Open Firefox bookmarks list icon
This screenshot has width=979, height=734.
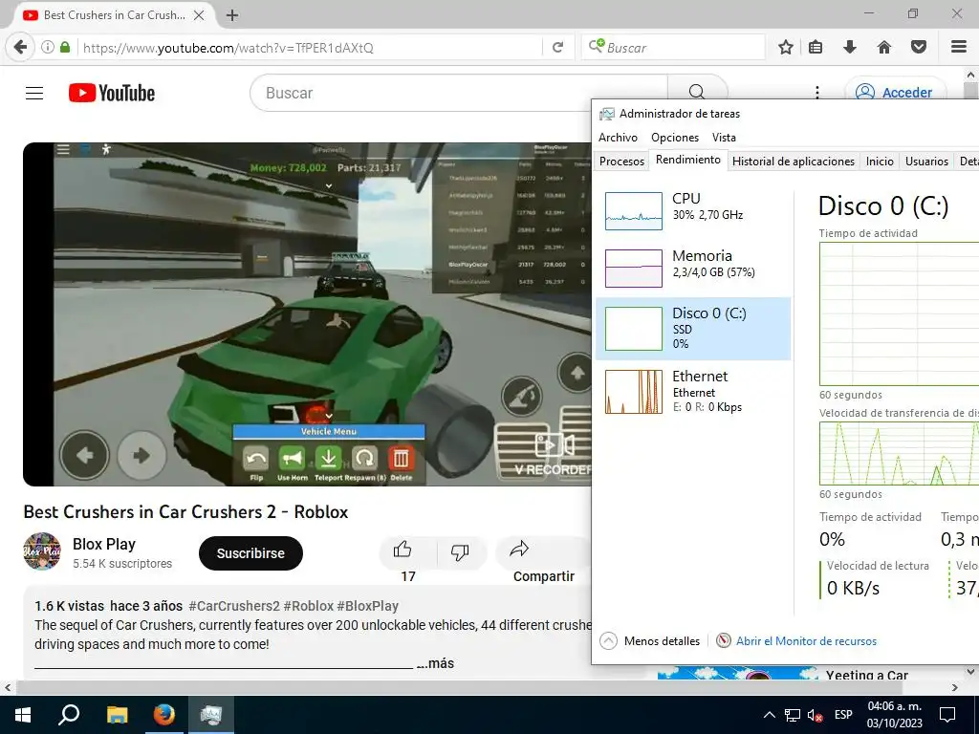click(x=816, y=47)
